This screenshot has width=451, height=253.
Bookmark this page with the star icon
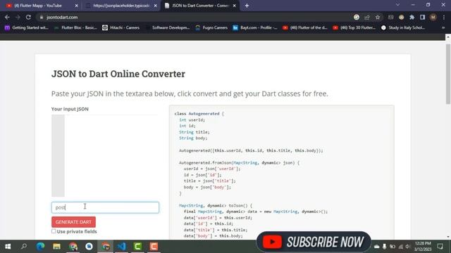[378, 17]
